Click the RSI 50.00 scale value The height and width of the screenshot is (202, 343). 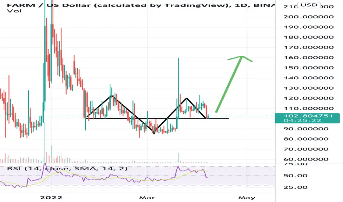pyautogui.click(x=296, y=176)
